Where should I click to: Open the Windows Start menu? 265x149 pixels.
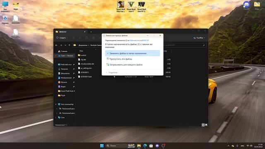(x=102, y=146)
